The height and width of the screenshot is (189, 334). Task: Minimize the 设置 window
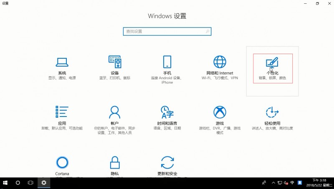coord(306,3)
